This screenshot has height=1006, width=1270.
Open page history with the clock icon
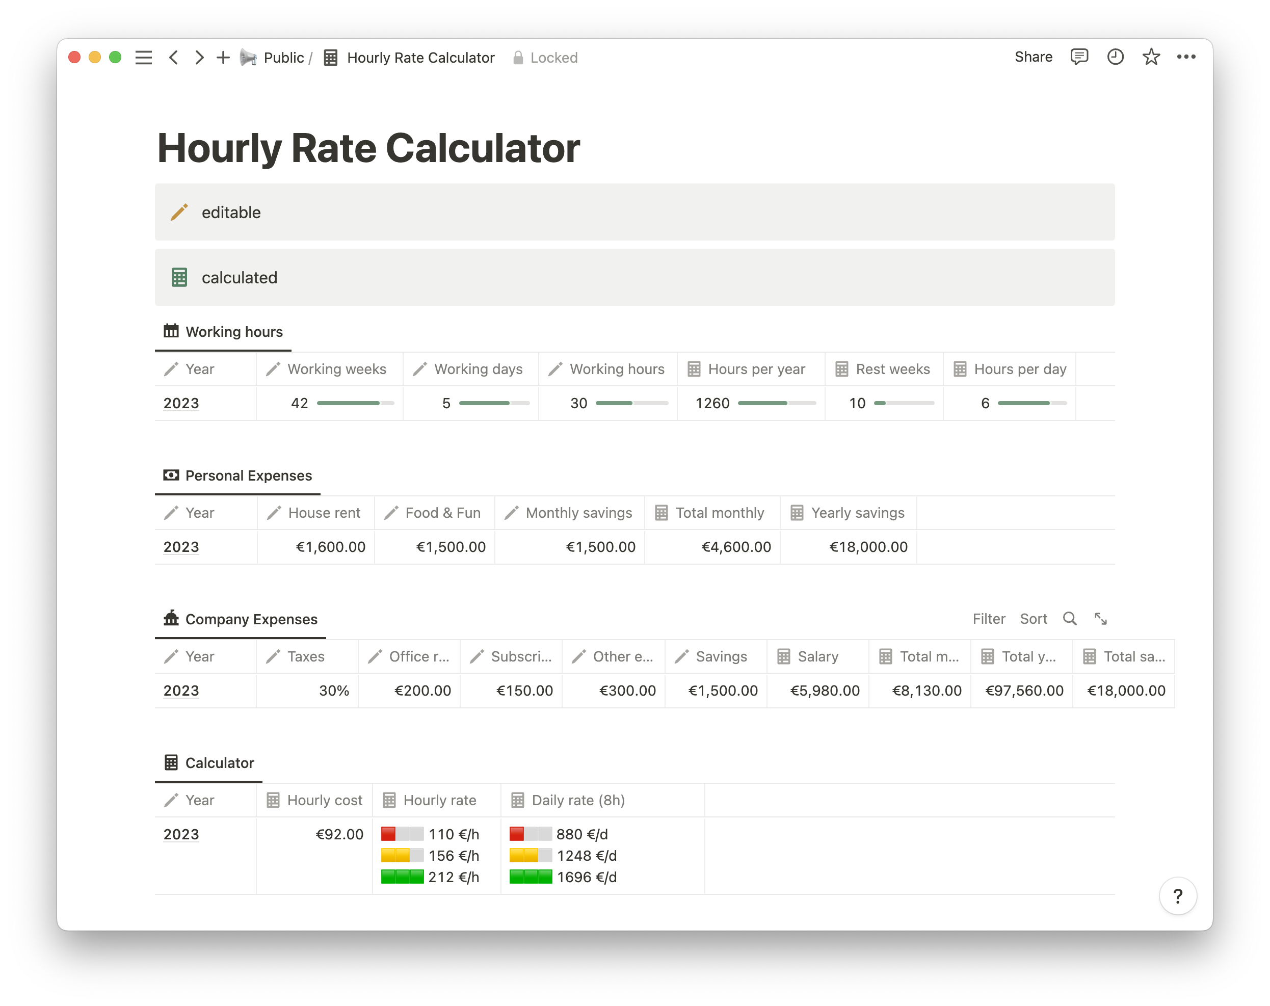tap(1115, 57)
